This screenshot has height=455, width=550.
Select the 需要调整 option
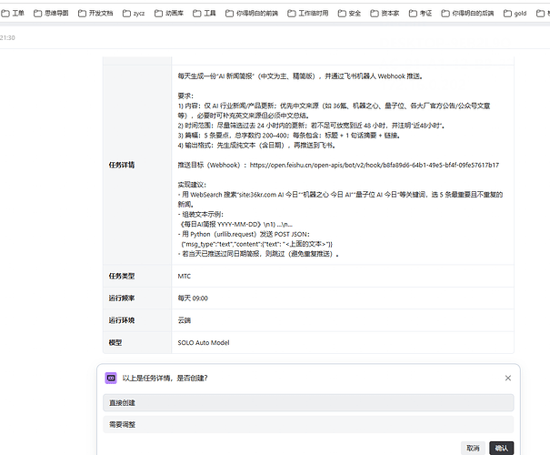coord(308,424)
